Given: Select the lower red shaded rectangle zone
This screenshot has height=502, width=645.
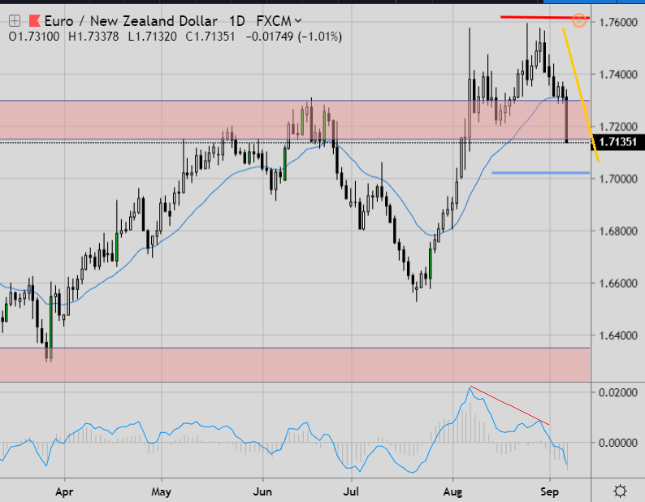Looking at the screenshot, I should coord(295,365).
